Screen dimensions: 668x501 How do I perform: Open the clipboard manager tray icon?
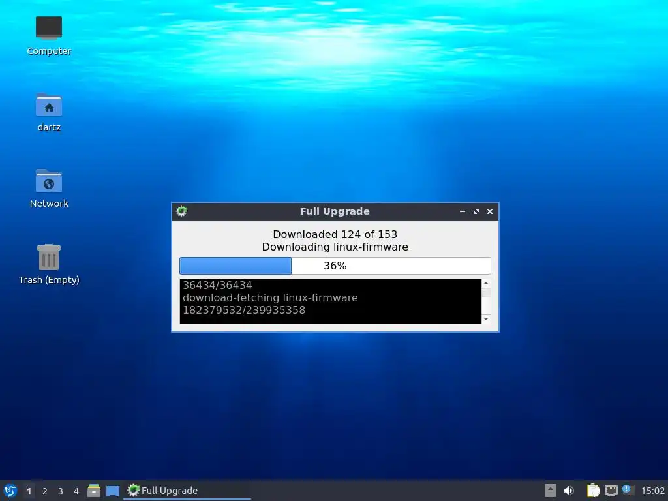point(593,491)
